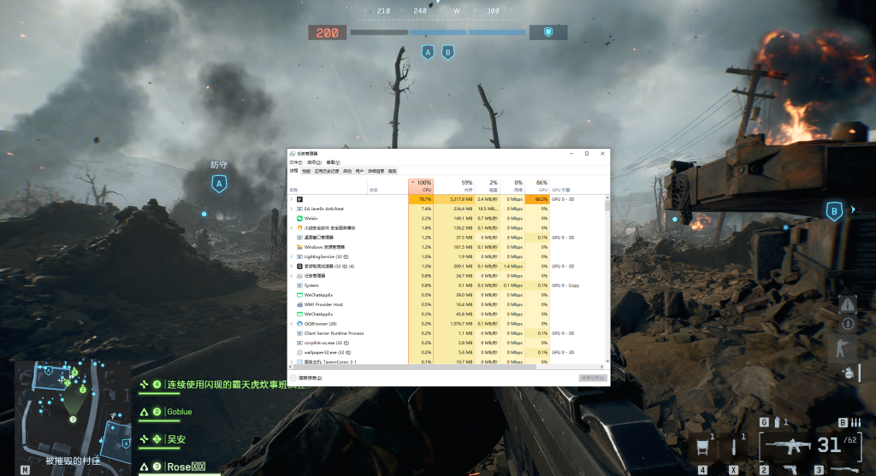Switch to the 详细信息 tab

(376, 171)
